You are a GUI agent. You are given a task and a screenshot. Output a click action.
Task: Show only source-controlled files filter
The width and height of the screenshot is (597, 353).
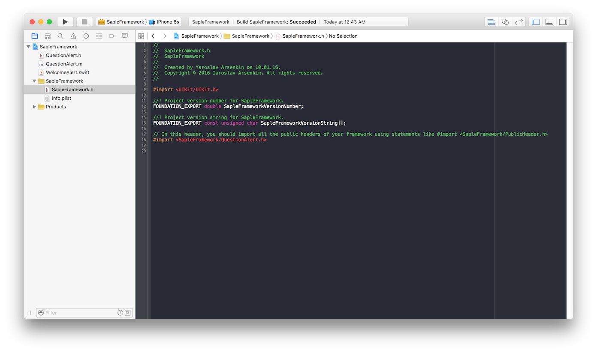tap(128, 313)
